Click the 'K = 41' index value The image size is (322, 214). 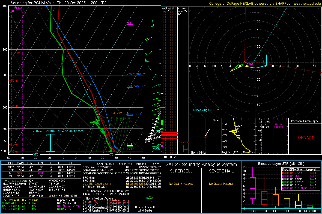tap(33, 181)
